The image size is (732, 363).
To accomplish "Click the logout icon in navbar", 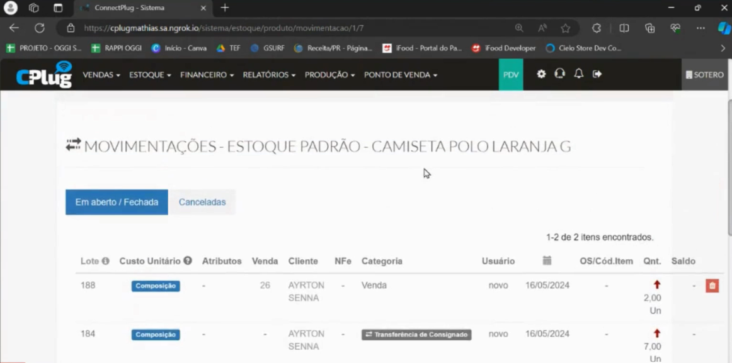I will (x=597, y=74).
